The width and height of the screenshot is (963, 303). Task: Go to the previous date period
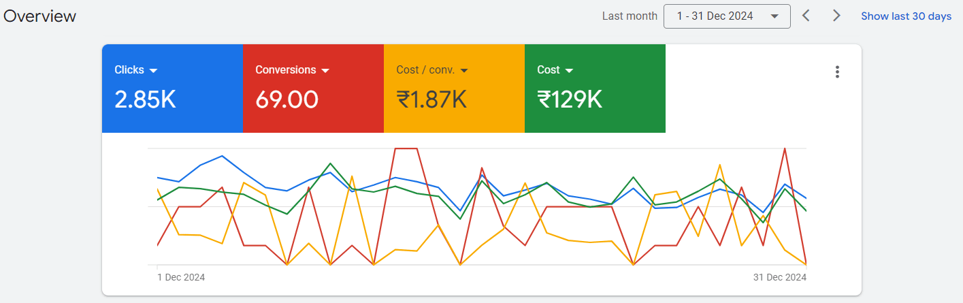pos(806,16)
